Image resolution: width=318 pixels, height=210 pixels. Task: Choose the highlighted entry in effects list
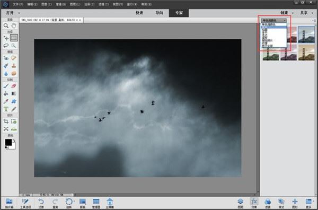click(x=274, y=27)
